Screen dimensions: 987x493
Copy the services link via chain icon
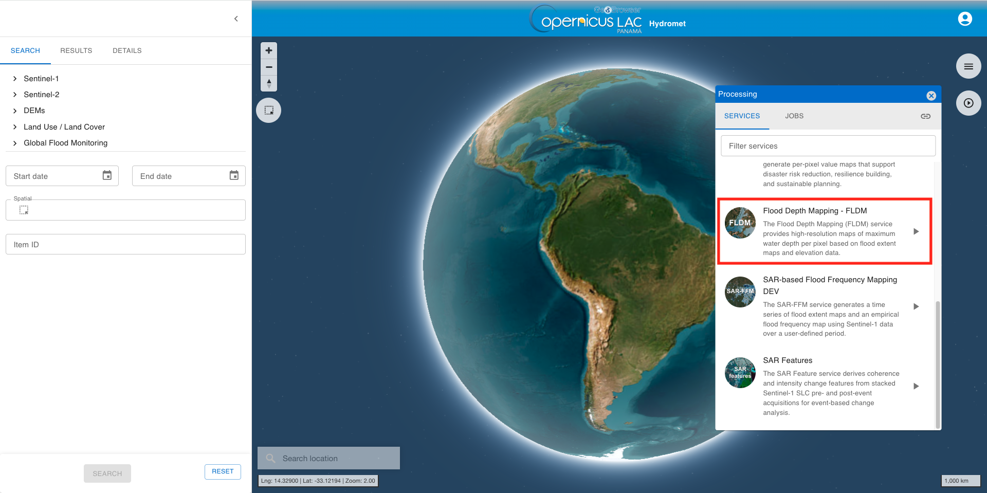(x=925, y=116)
